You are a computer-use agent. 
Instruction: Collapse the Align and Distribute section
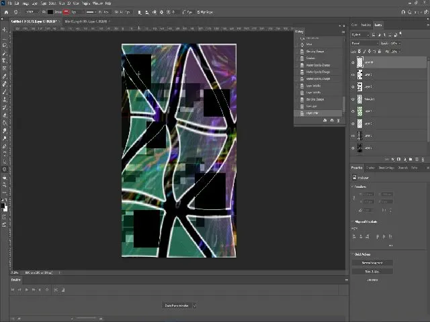tap(353, 221)
